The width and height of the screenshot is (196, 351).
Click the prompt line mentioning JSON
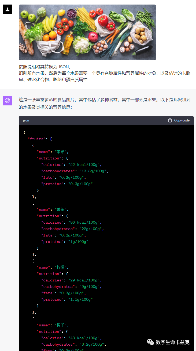[45, 67]
